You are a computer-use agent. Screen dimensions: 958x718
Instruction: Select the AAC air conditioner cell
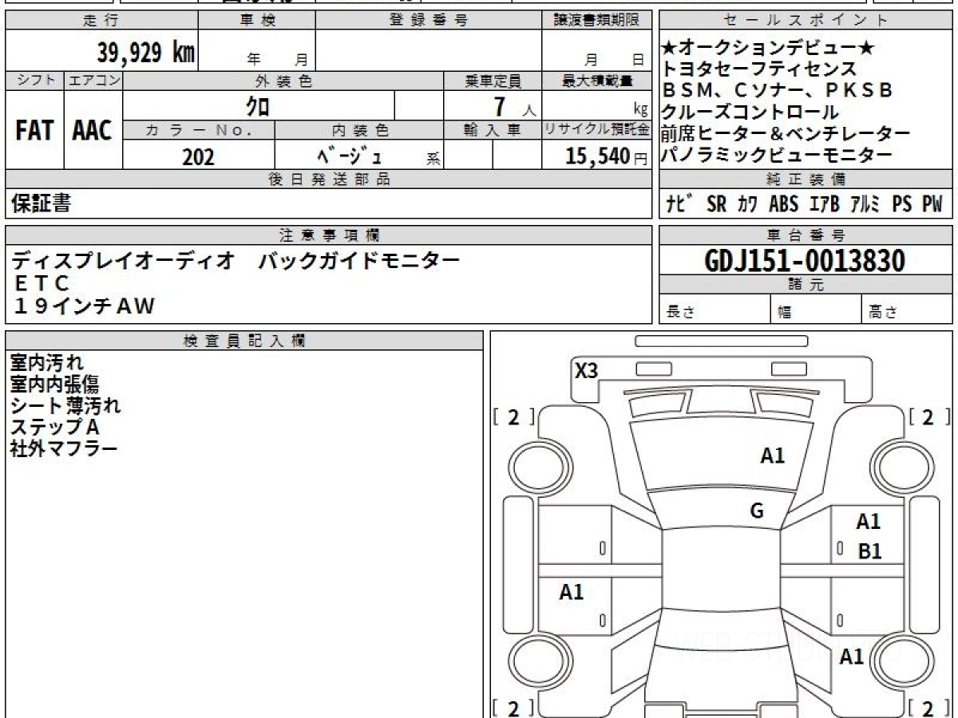(x=93, y=131)
